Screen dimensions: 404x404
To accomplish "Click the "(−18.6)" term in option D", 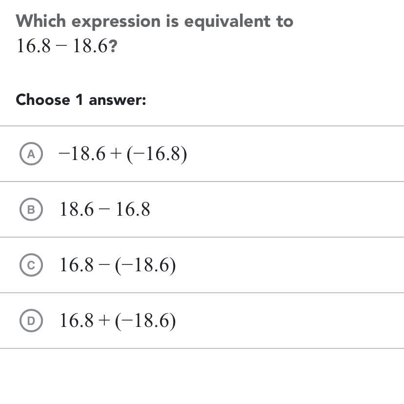I will point(145,321).
